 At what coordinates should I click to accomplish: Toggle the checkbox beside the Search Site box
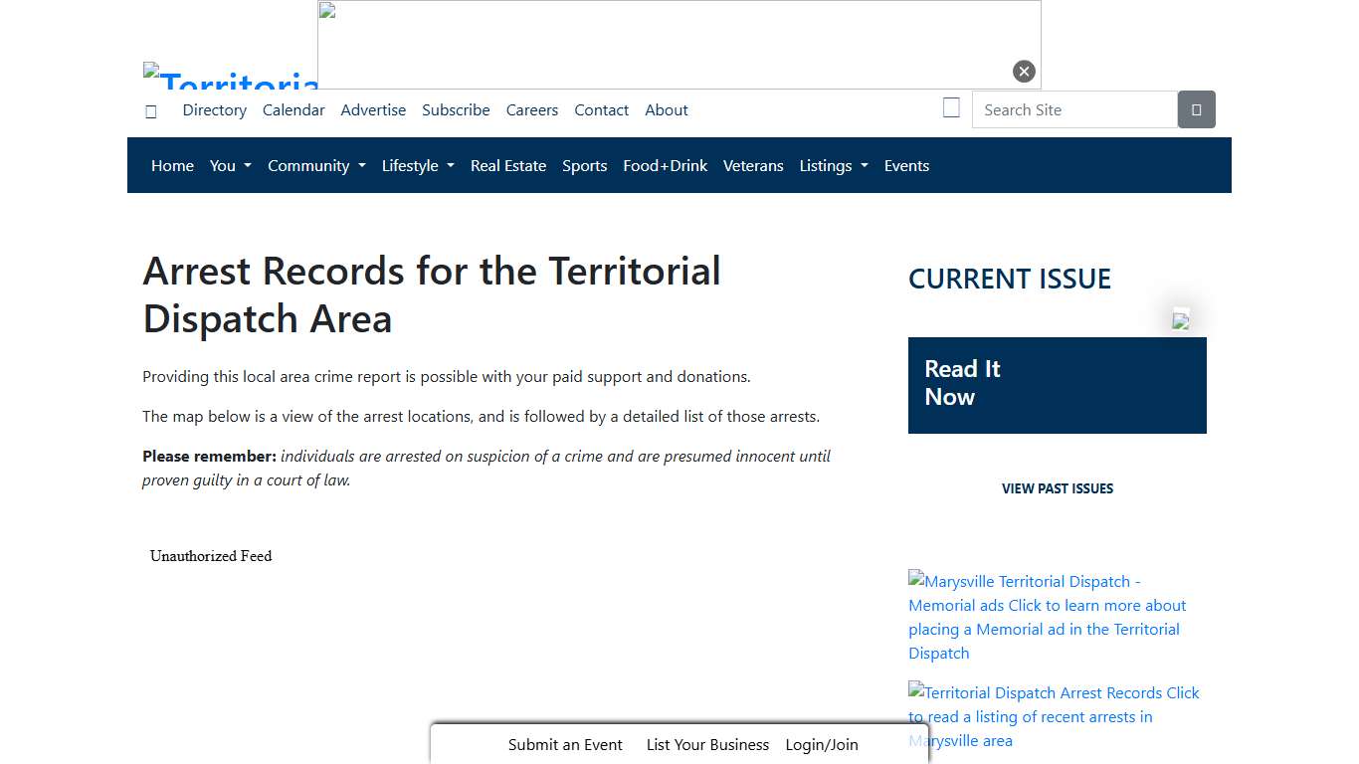tap(951, 106)
